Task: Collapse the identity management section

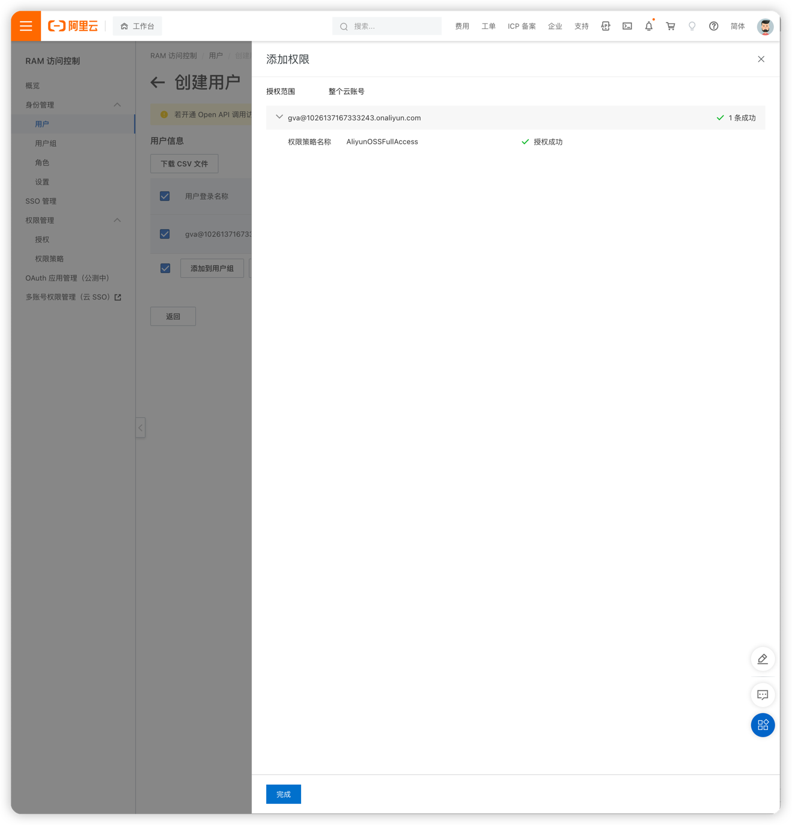Action: point(117,105)
